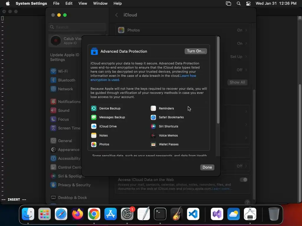302x226 pixels.
Task: Click the dialog's vertical scrollbar
Action: [x=218, y=80]
